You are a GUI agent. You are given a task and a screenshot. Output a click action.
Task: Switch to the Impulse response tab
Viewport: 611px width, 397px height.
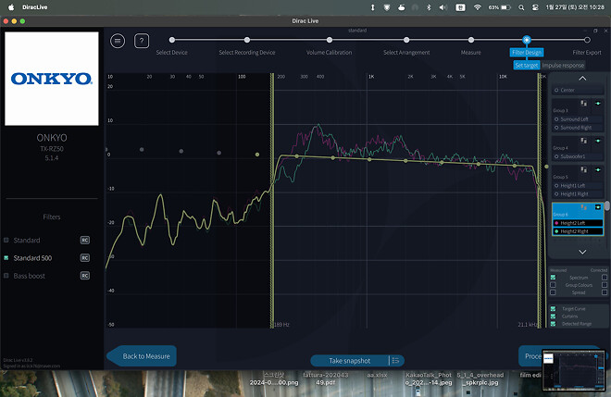(x=563, y=66)
